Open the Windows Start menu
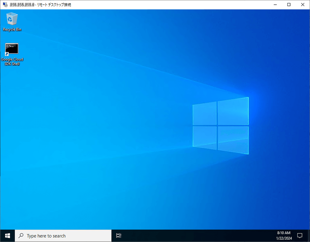Image resolution: width=310 pixels, height=242 pixels. (x=7, y=236)
